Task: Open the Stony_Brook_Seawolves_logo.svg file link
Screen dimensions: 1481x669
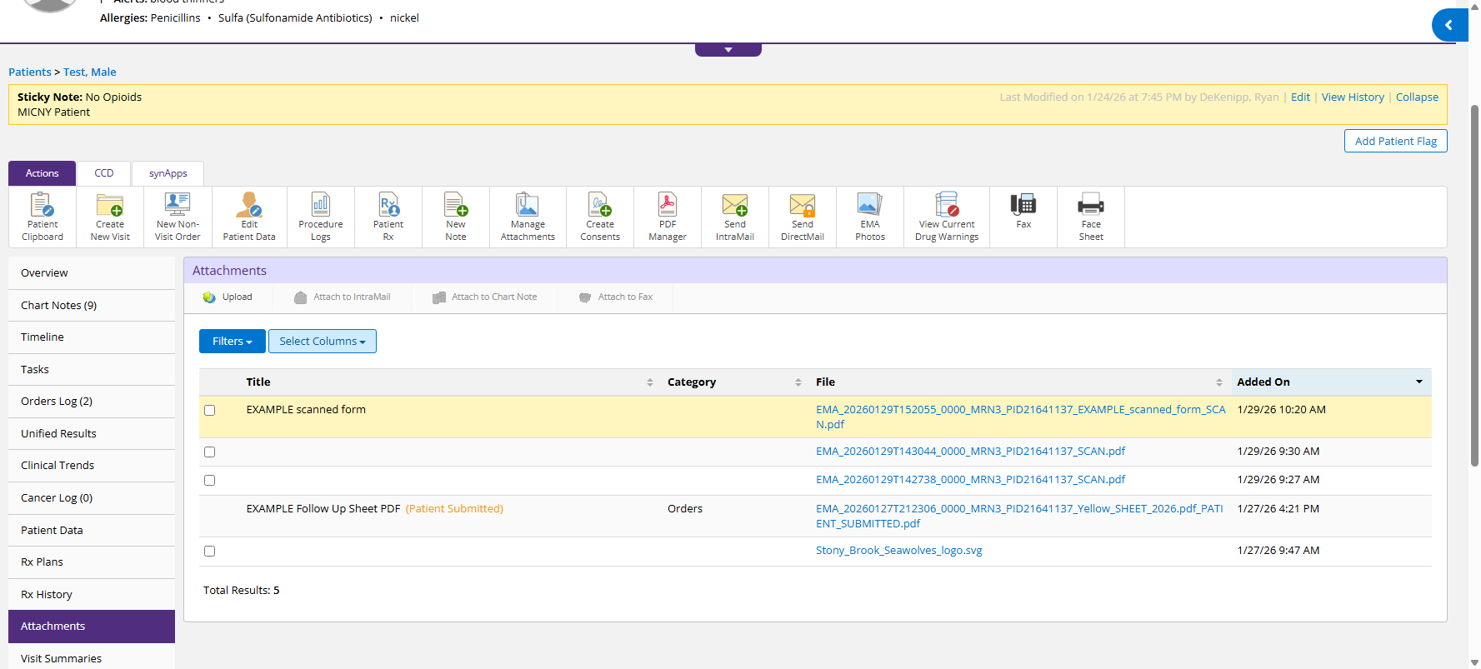Action: tap(898, 551)
